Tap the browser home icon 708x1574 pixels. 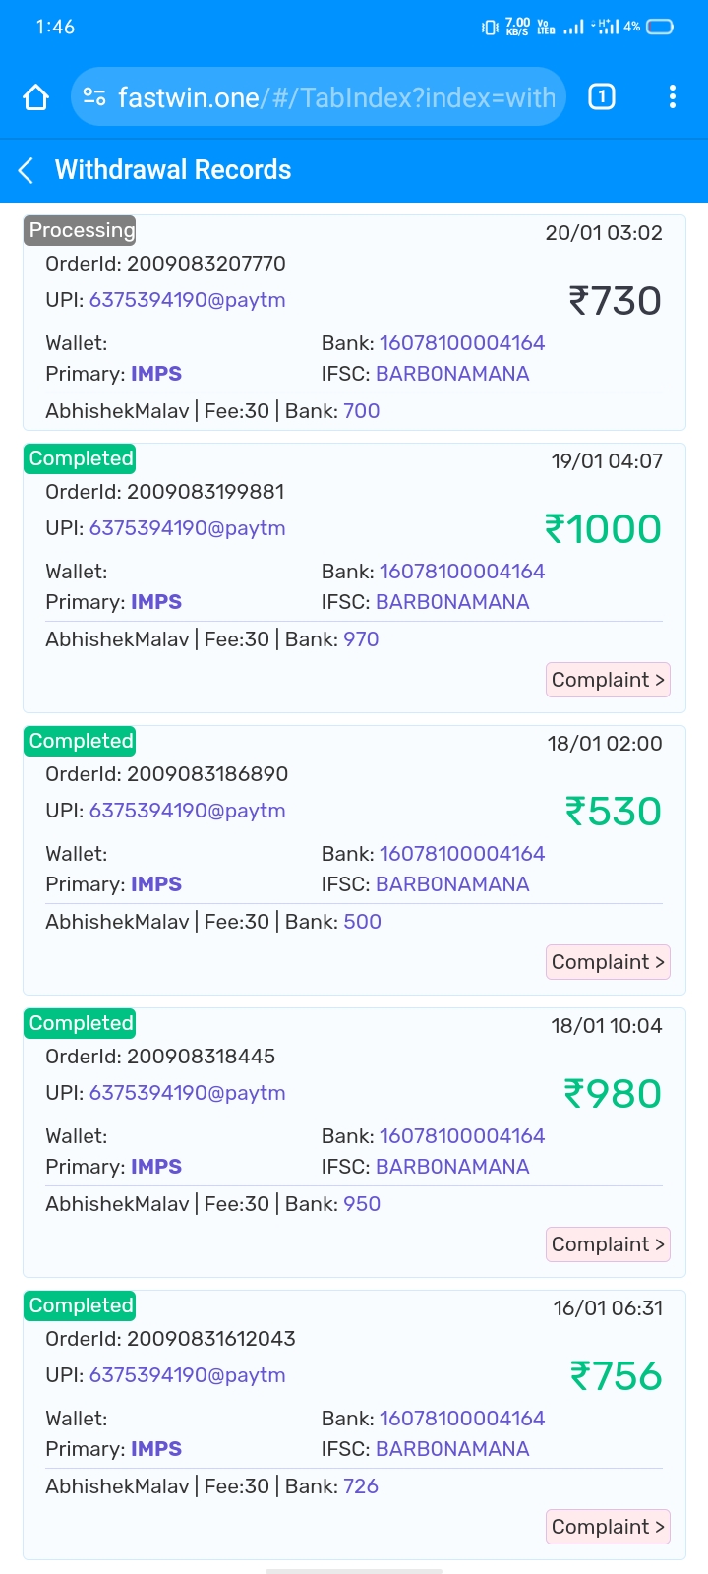coord(36,97)
